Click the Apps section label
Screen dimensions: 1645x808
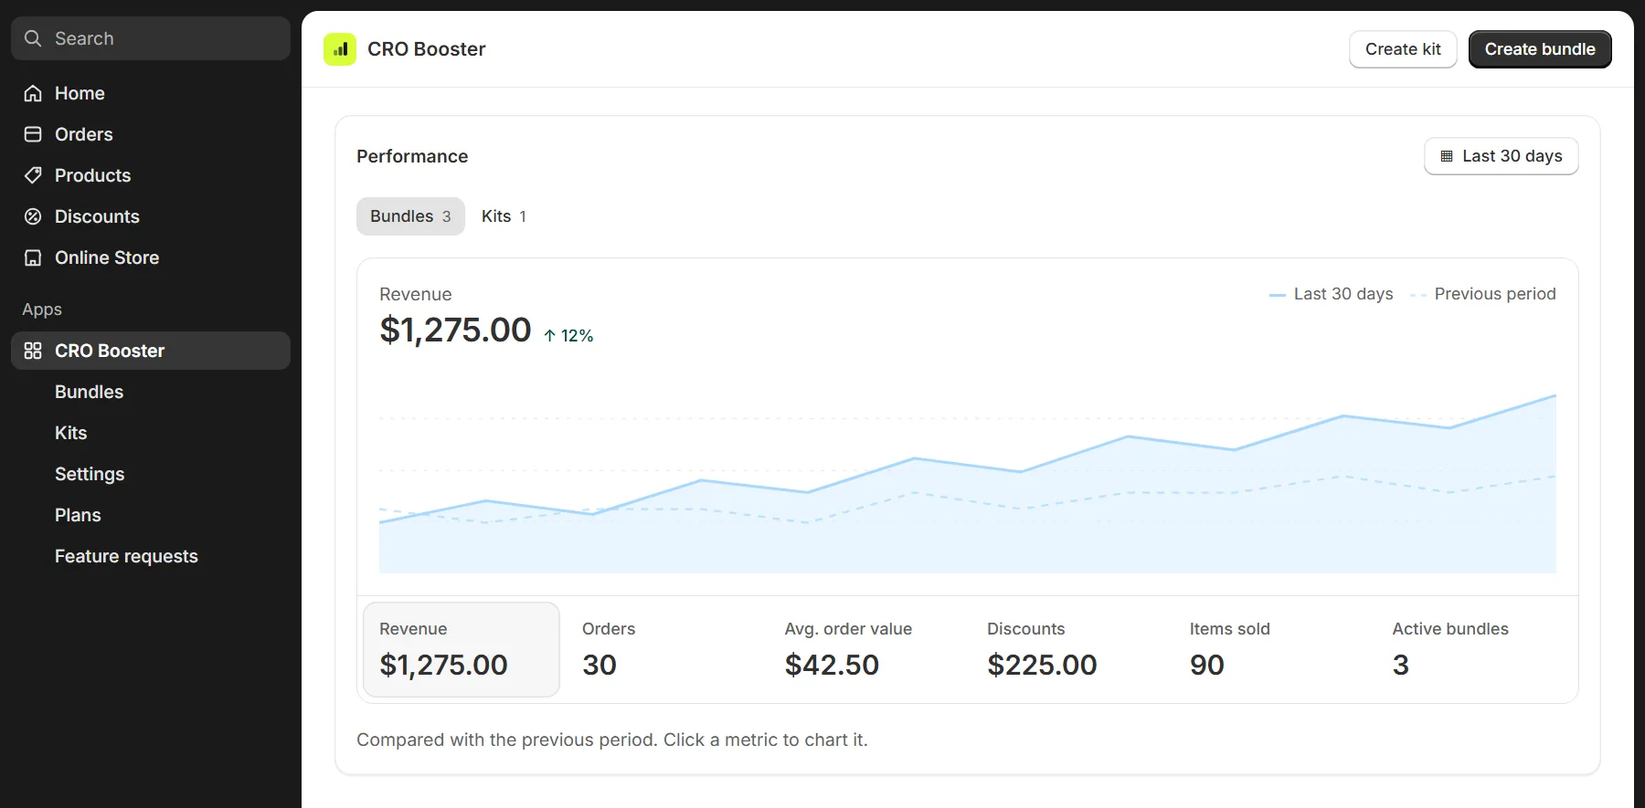(x=42, y=310)
